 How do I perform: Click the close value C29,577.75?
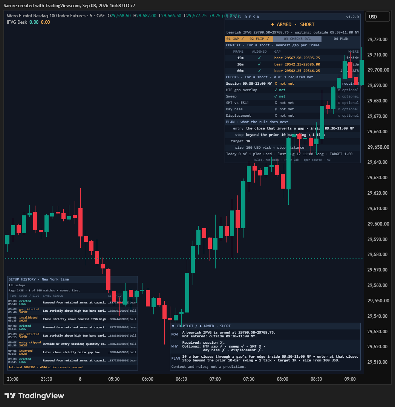click(x=195, y=16)
